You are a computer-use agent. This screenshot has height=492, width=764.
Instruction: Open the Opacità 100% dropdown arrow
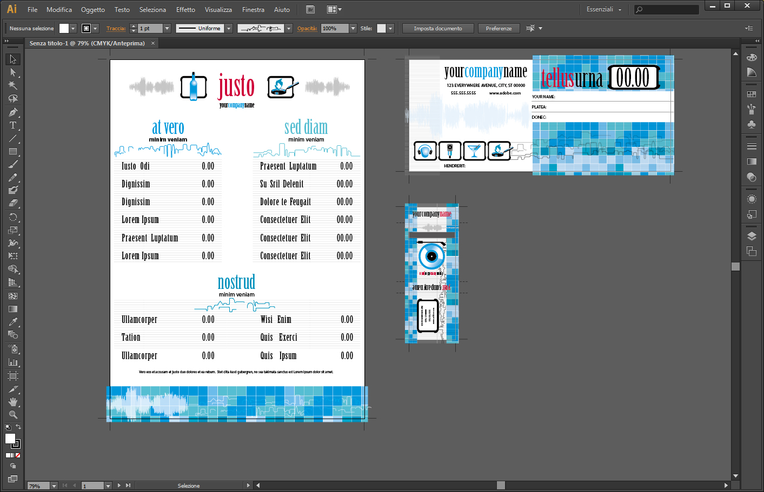point(353,29)
